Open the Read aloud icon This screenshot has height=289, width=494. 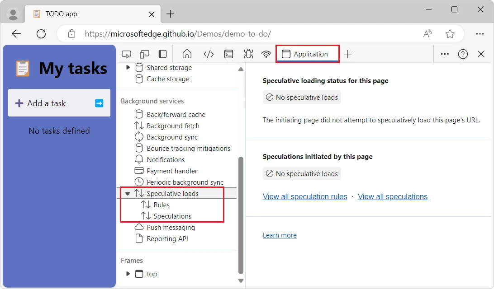click(x=427, y=34)
